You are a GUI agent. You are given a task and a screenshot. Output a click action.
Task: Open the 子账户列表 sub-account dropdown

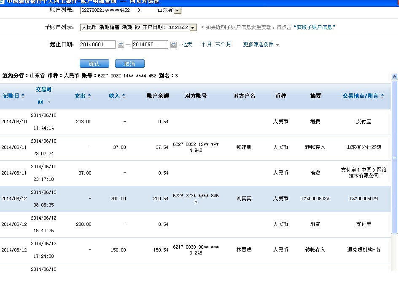193,27
